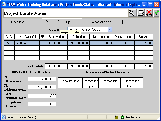Image resolution: width=161 pixels, height=121 pixels.
Task: Open the By Amendment tab
Action: pos(99,22)
